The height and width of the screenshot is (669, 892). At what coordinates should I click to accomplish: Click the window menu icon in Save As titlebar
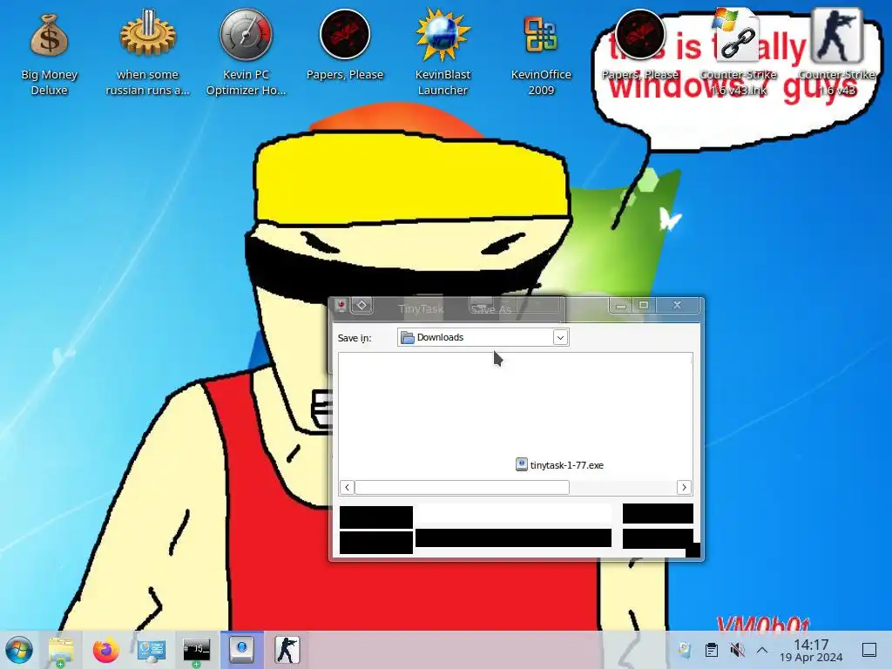(341, 306)
